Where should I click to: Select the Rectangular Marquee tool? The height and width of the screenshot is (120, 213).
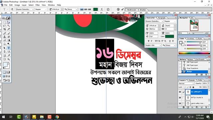pyautogui.click(x=4, y=22)
